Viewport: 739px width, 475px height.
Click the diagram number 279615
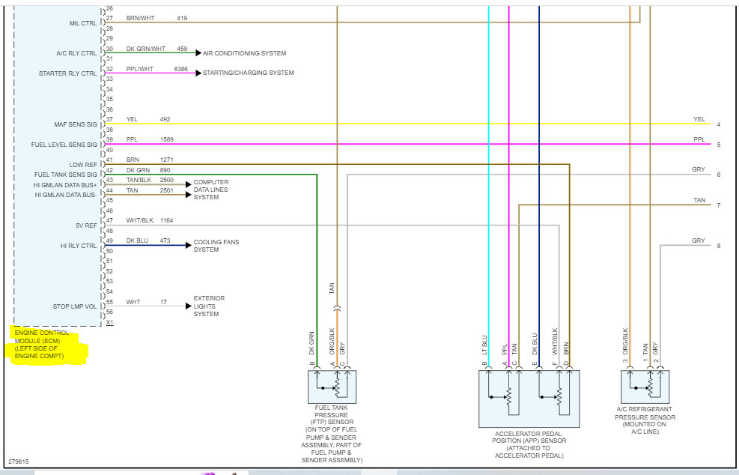[x=19, y=462]
